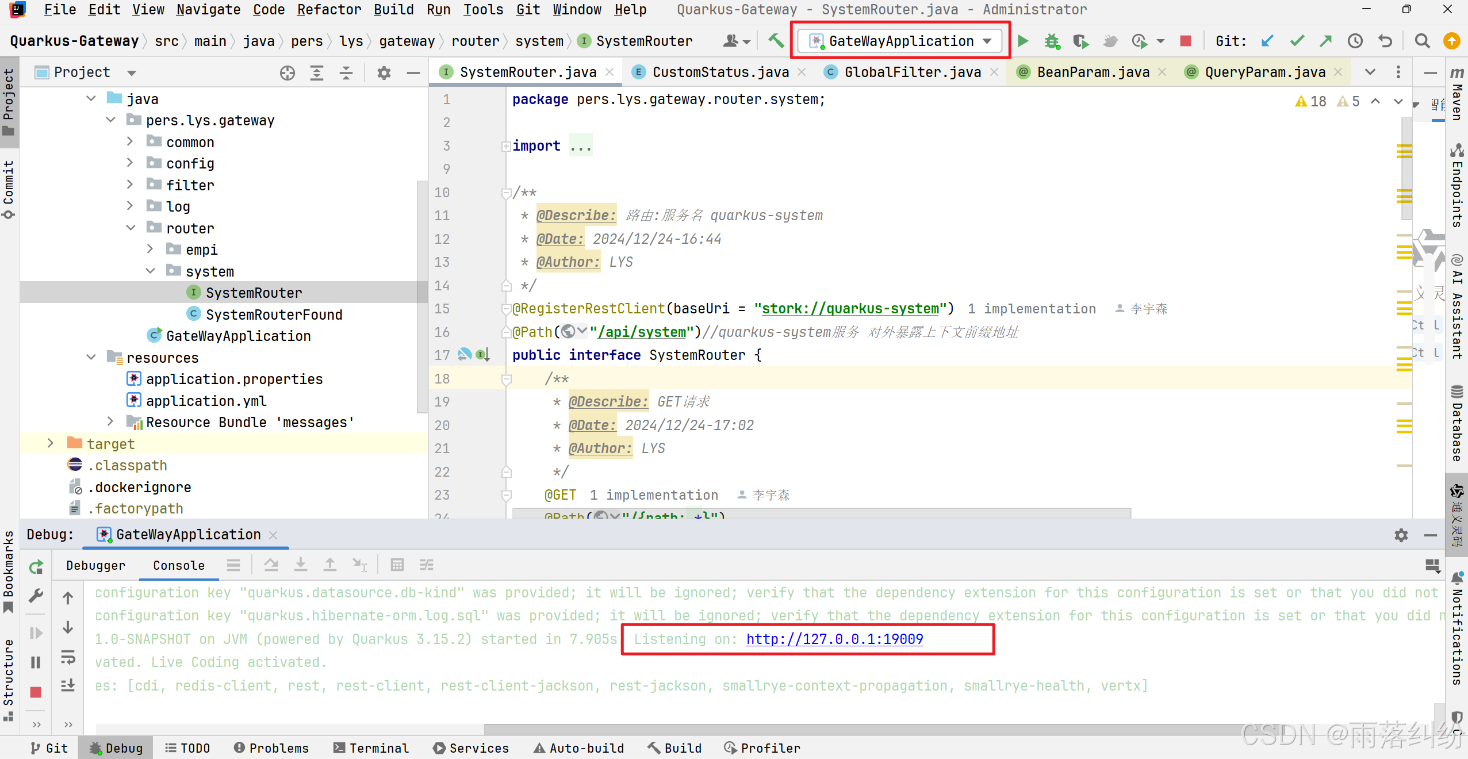1468x759 pixels.
Task: Stop the running application from the toolbar
Action: click(1185, 41)
